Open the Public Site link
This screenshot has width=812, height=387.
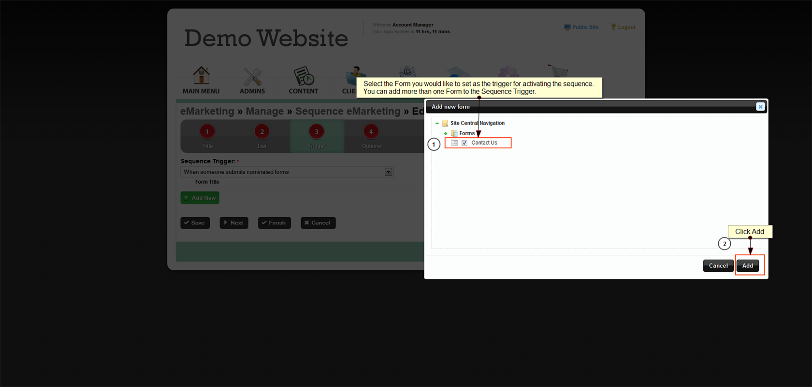point(581,28)
